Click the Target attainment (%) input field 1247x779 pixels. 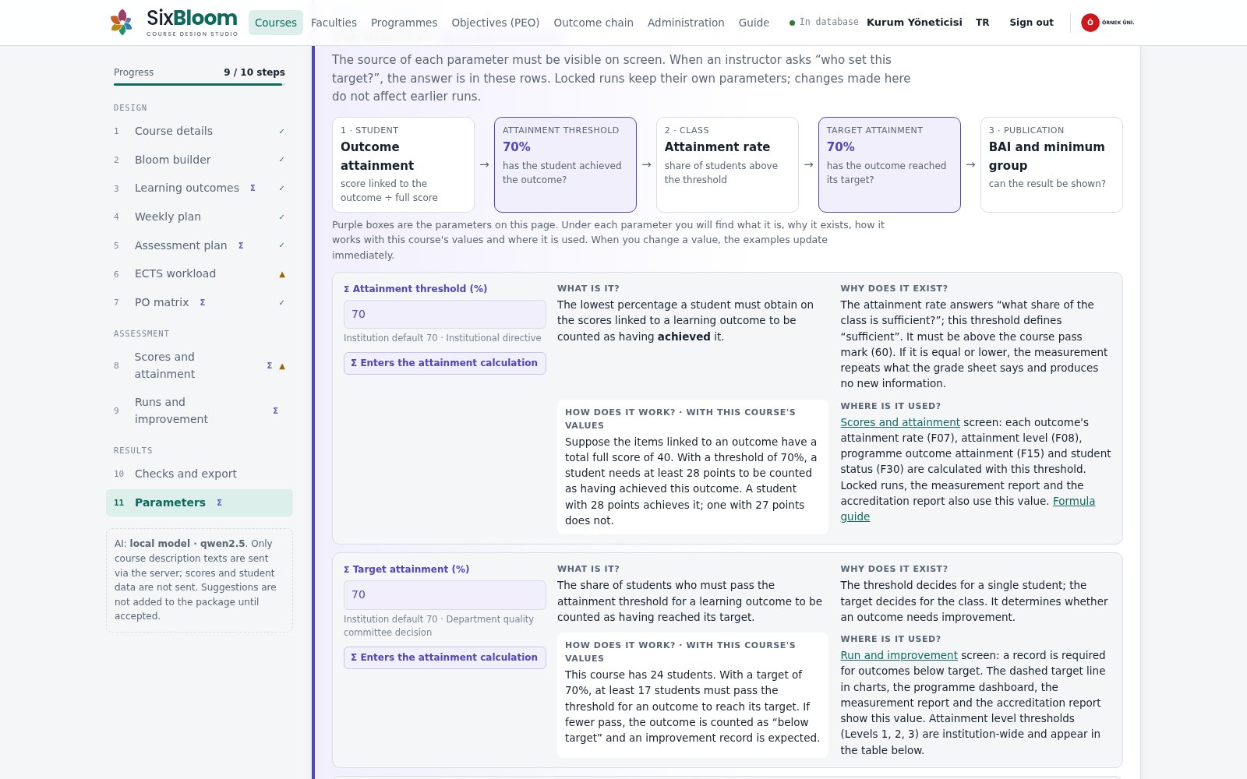(x=444, y=594)
